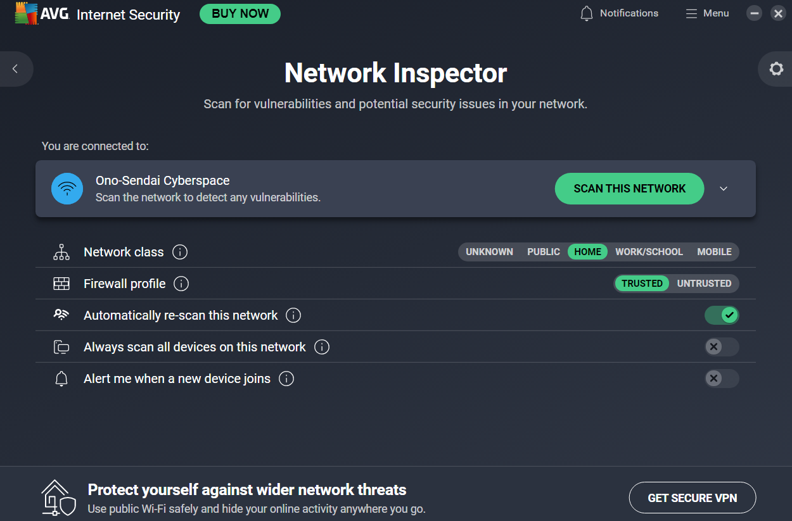The image size is (792, 521).
Task: Click 'Internet Security' product name text
Action: 128,15
